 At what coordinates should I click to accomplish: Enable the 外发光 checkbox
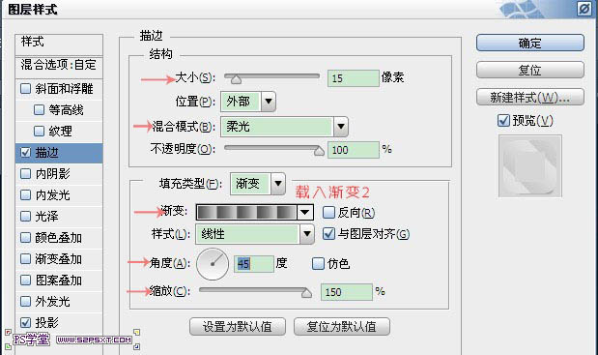click(x=25, y=302)
